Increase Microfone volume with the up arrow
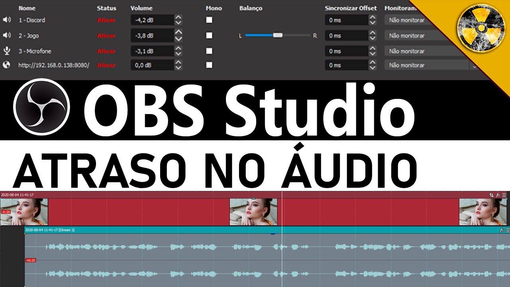Image resolution: width=510 pixels, height=287 pixels. point(178,48)
